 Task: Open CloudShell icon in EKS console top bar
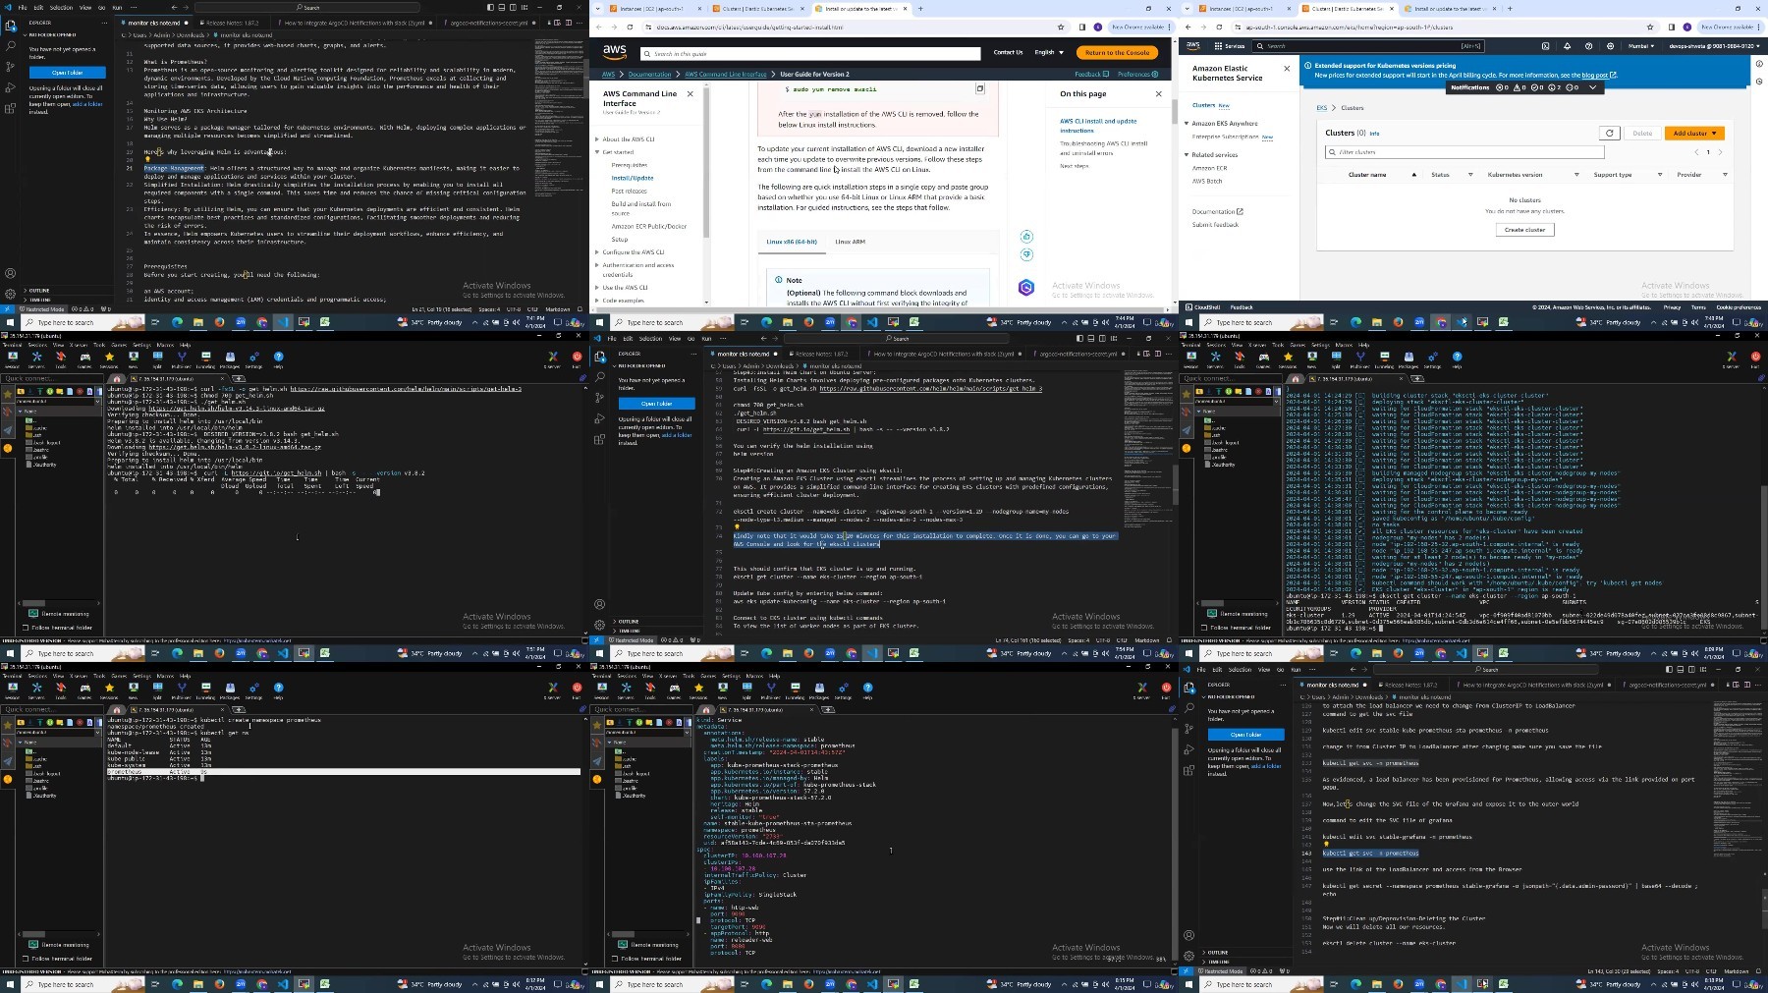[1545, 45]
